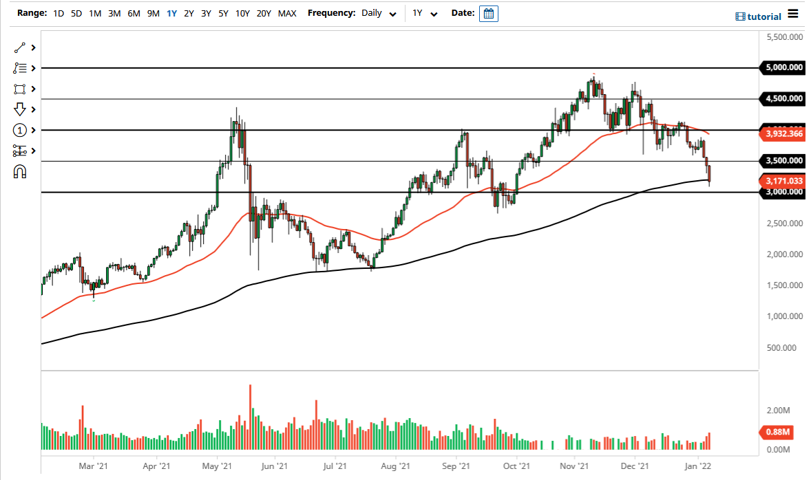Screen dimensions: 811x480
Task: Select the trend line drawing tool
Action: pyautogui.click(x=20, y=47)
